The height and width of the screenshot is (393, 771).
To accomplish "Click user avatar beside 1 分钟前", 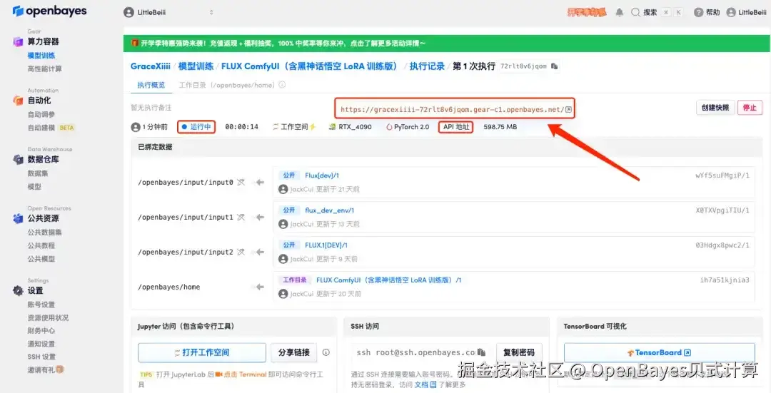I will 136,127.
